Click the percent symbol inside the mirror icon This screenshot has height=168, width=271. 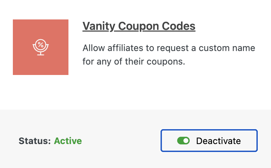41,44
